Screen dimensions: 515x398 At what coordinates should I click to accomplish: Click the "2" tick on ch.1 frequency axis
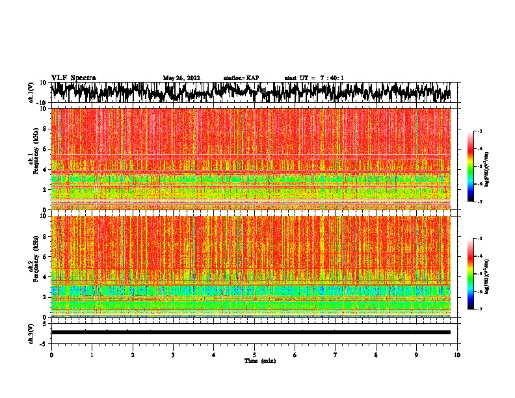[45, 189]
